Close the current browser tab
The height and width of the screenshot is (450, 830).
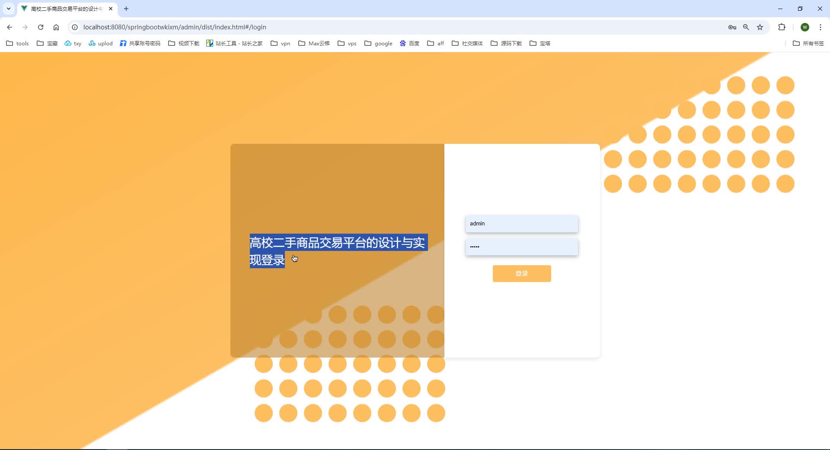click(111, 9)
